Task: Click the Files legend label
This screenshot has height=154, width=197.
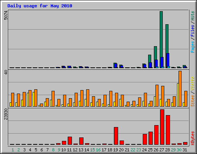Action: click(193, 30)
